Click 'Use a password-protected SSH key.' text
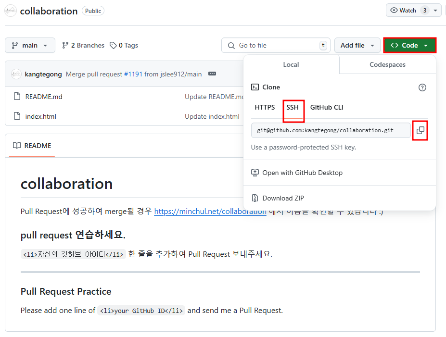Screen dimensions: 446x337 coord(303,147)
